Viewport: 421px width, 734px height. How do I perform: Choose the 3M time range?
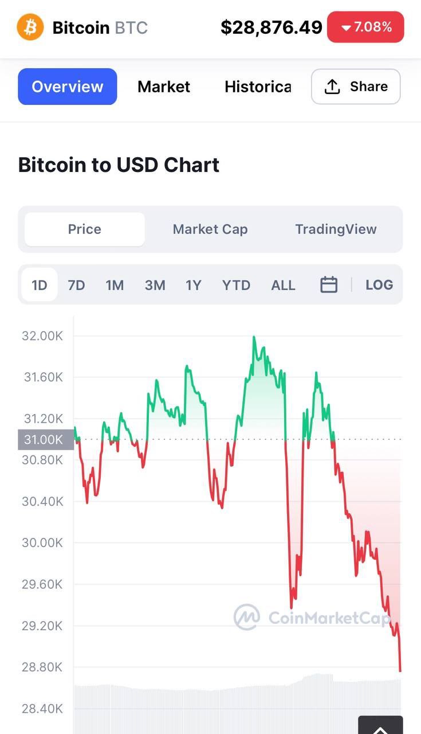155,285
